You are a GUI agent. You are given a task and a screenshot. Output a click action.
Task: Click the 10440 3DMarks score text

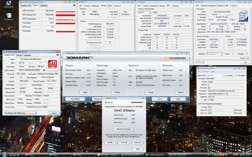[x=124, y=111]
